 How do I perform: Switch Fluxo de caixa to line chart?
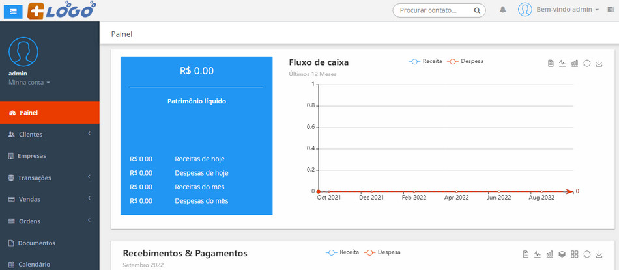(562, 64)
